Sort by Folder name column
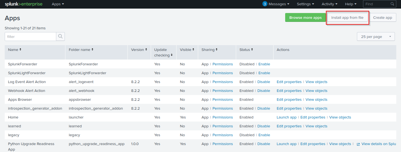This screenshot has width=401, height=152. (92, 50)
